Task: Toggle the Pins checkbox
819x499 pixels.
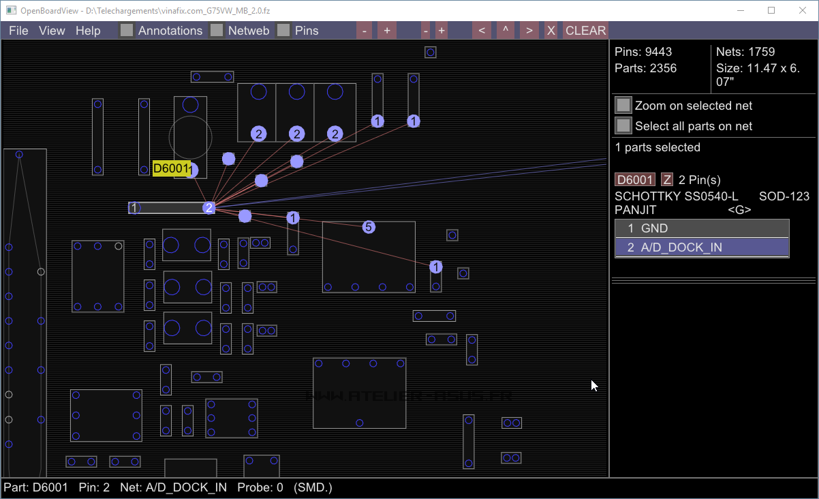Action: coord(283,31)
